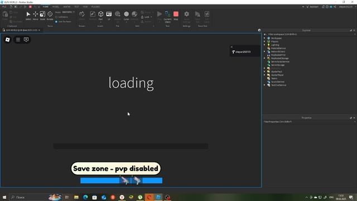
Task: Switch to the TEST ribbon tab
Action: tap(77, 7)
